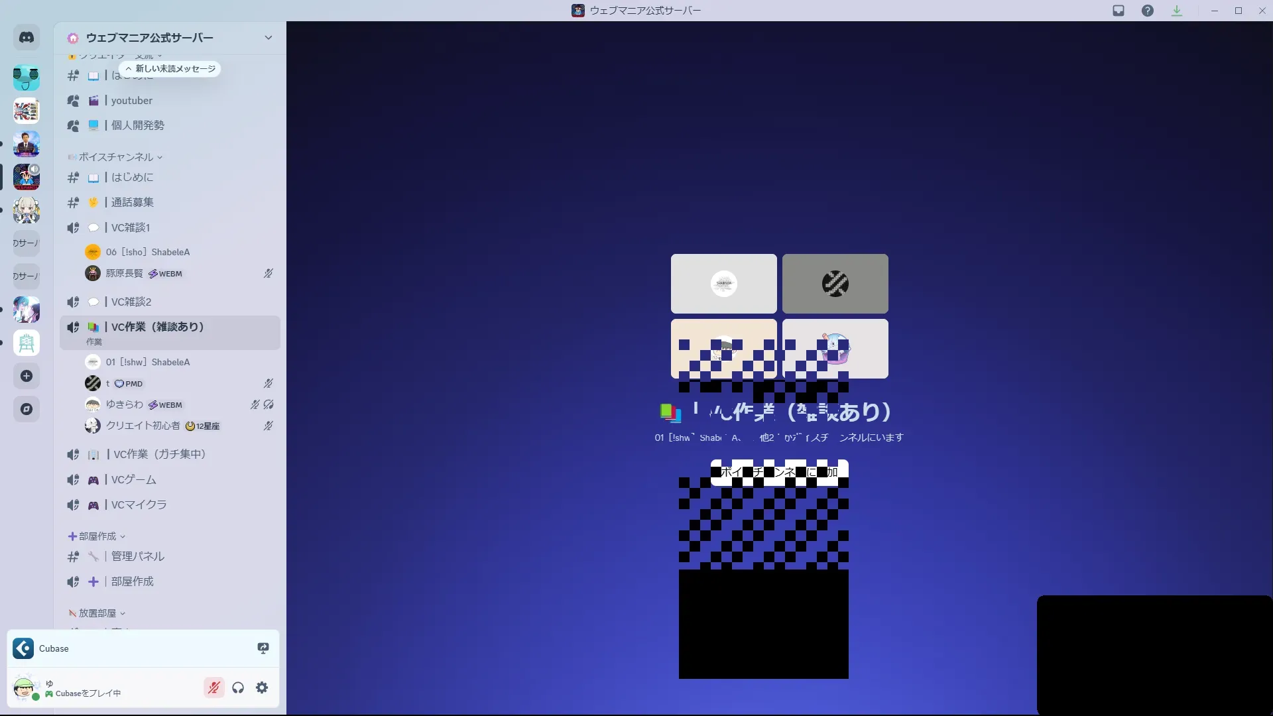Collapse the ボイスチャンネル category
This screenshot has width=1273, height=716.
116,157
